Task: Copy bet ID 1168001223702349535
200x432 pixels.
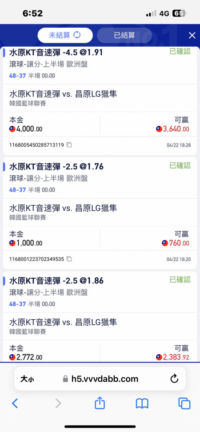Action: (x=69, y=259)
